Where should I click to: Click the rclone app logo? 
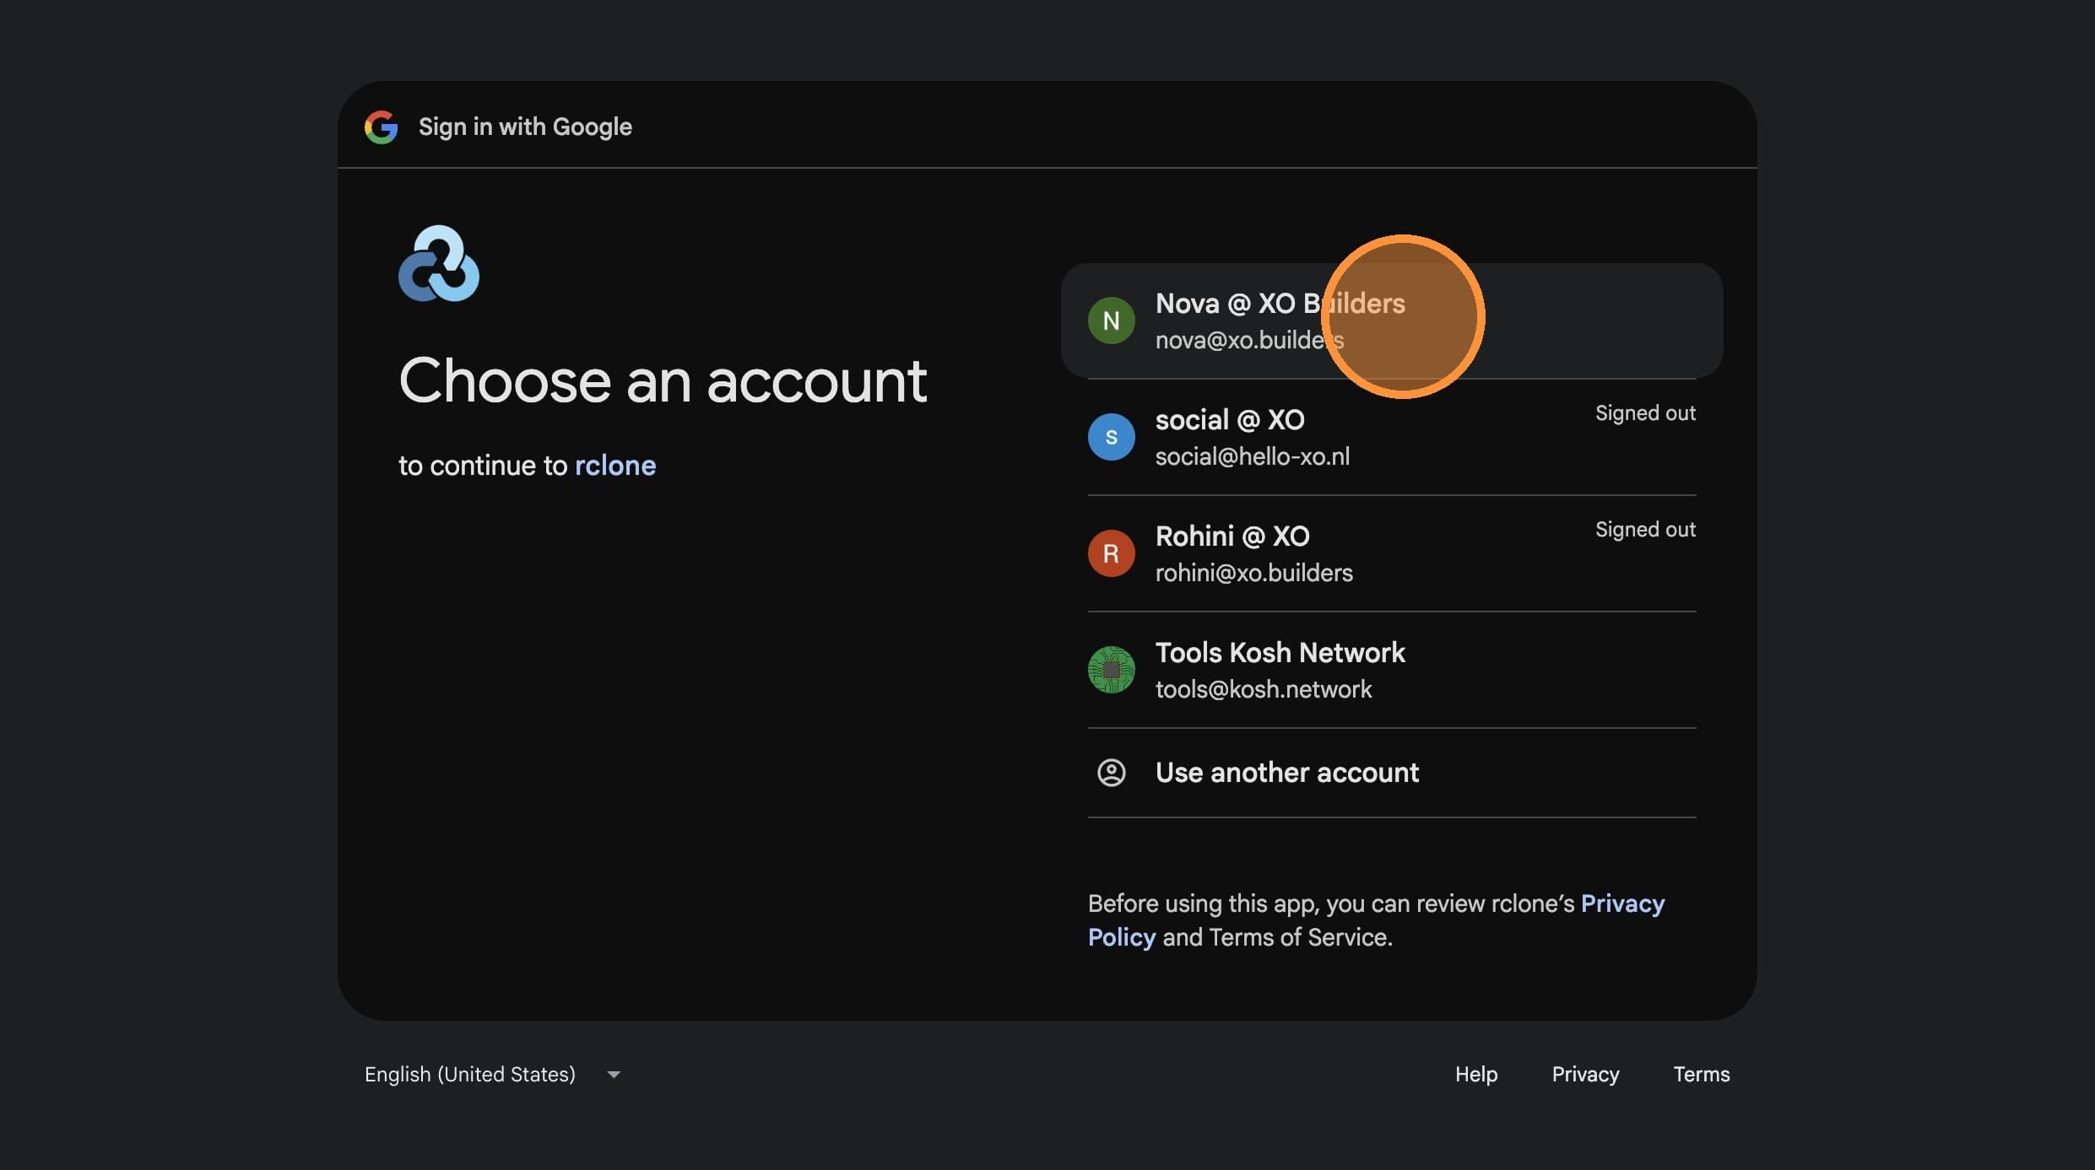(x=439, y=263)
